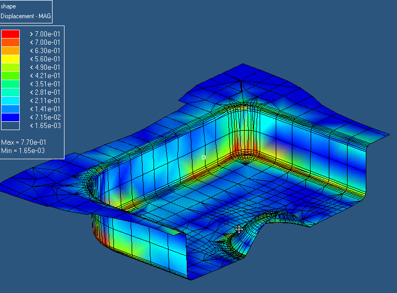Click the 'Max = 7.70e-01' legend text

23,142
